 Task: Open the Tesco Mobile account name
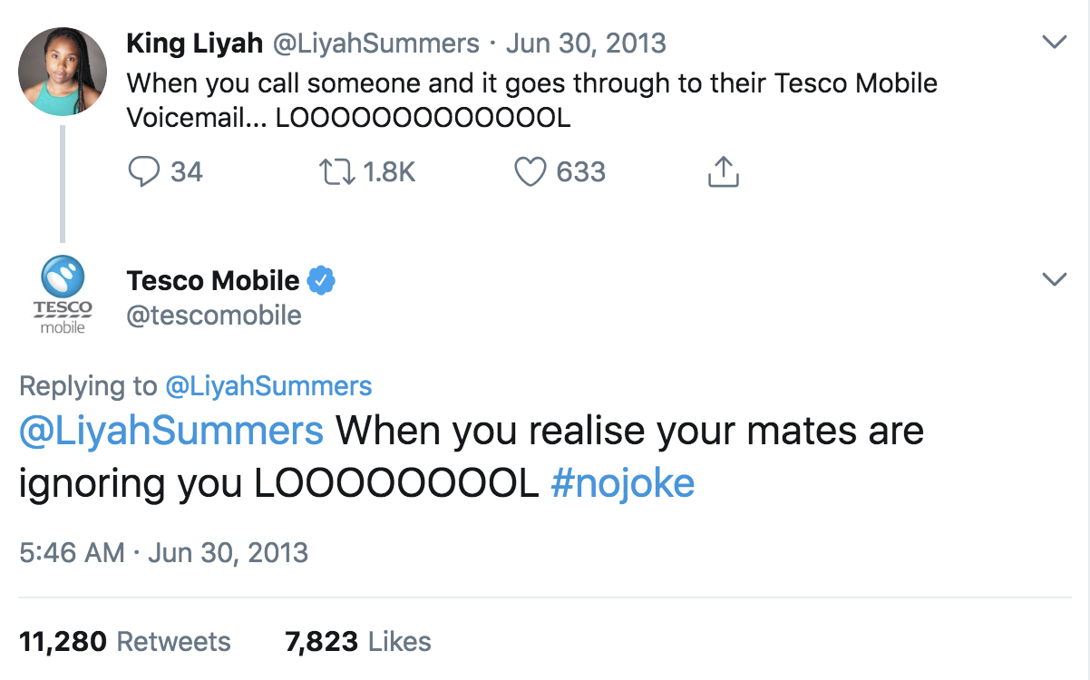click(213, 280)
